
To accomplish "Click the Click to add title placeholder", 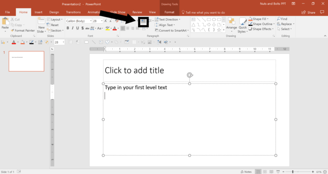I will coord(189,71).
